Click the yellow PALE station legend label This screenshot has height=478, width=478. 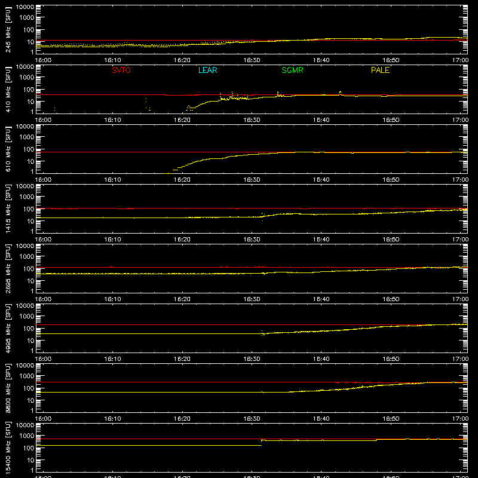[x=380, y=70]
